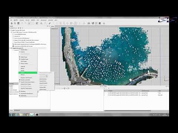
Task: Click the Redo arrow toolbar icon
Action: [26, 23]
